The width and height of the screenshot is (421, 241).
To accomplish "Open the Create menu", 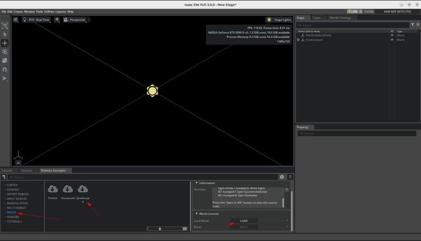I will [18, 12].
